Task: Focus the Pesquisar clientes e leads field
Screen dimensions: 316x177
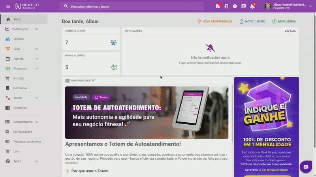Action: pyautogui.click(x=132, y=6)
